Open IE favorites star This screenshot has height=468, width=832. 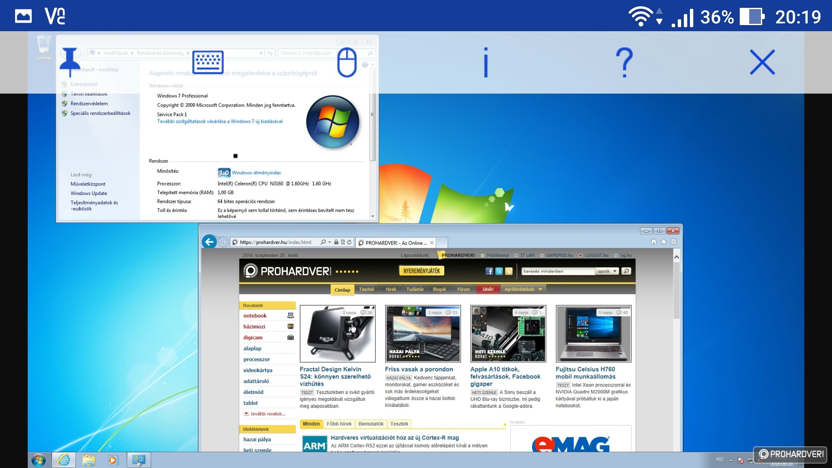tap(663, 242)
